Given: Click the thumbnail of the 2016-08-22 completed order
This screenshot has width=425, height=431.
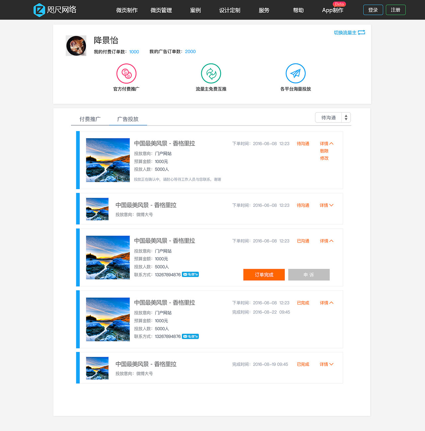Looking at the screenshot, I should tap(108, 320).
